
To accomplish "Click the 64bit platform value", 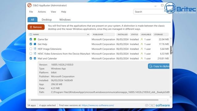I will (54, 73).
